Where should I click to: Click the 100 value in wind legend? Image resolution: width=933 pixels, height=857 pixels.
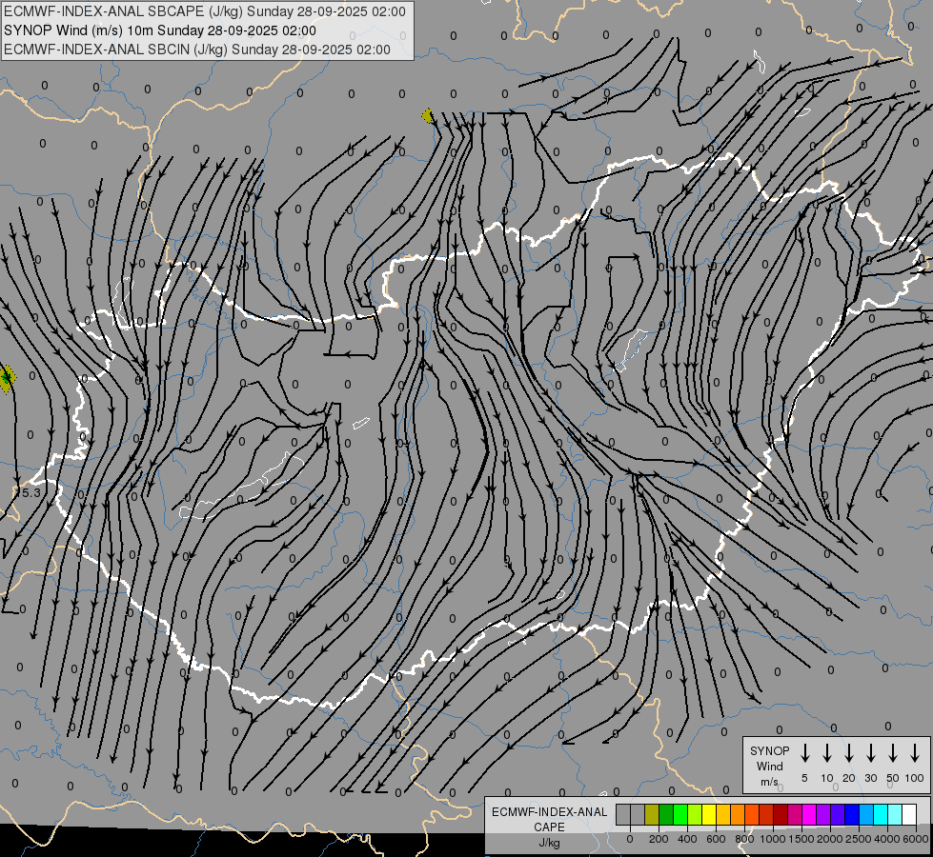point(915,778)
